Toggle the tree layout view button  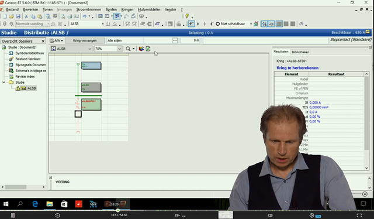264,23
